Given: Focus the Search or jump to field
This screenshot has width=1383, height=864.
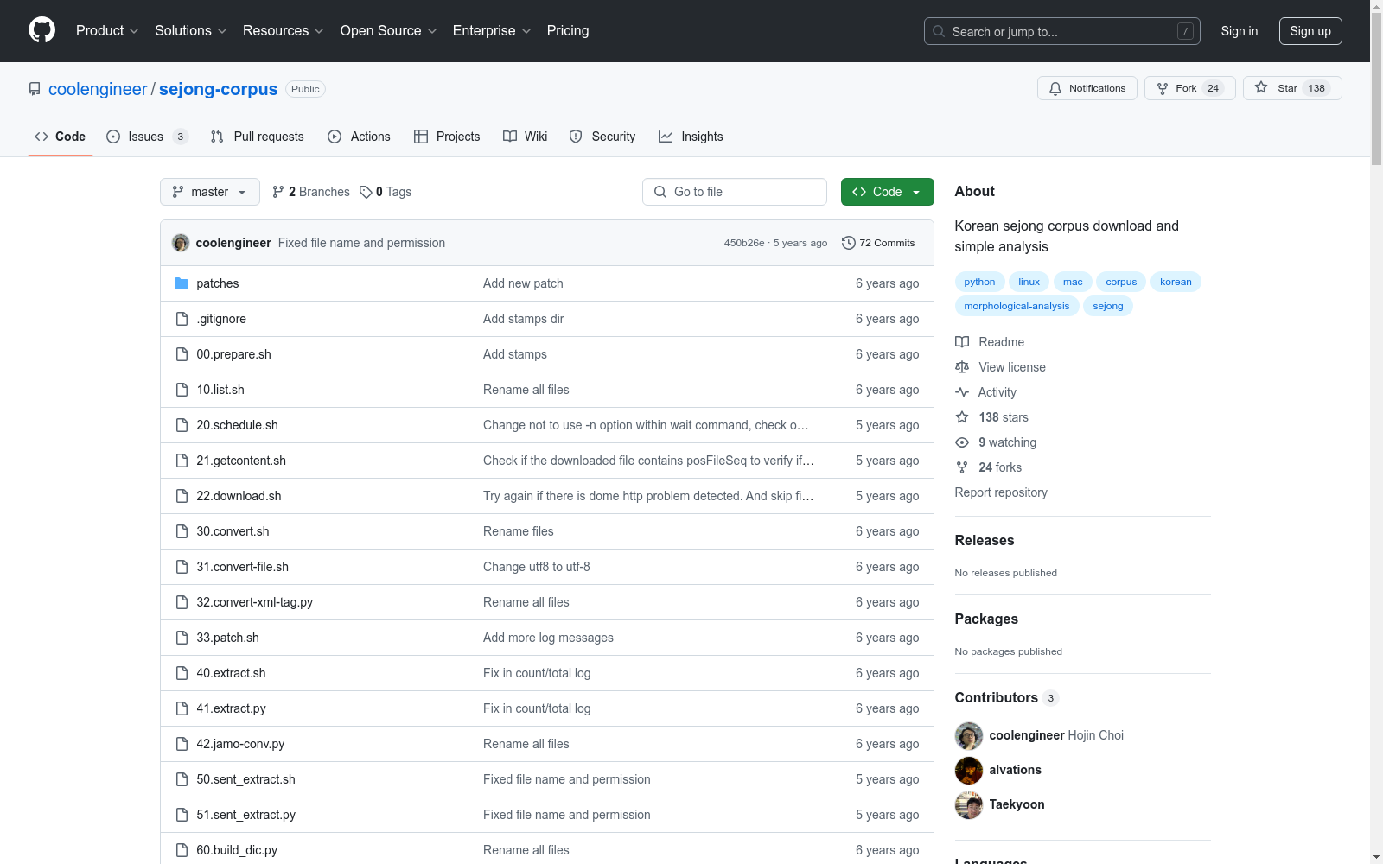Looking at the screenshot, I should [x=1062, y=31].
